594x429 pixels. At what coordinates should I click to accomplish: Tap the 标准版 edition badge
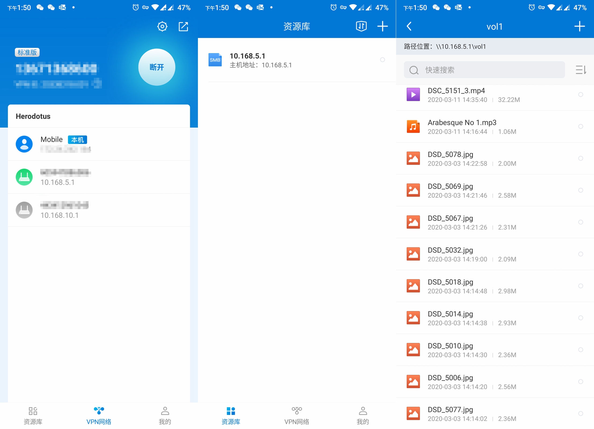pyautogui.click(x=27, y=52)
